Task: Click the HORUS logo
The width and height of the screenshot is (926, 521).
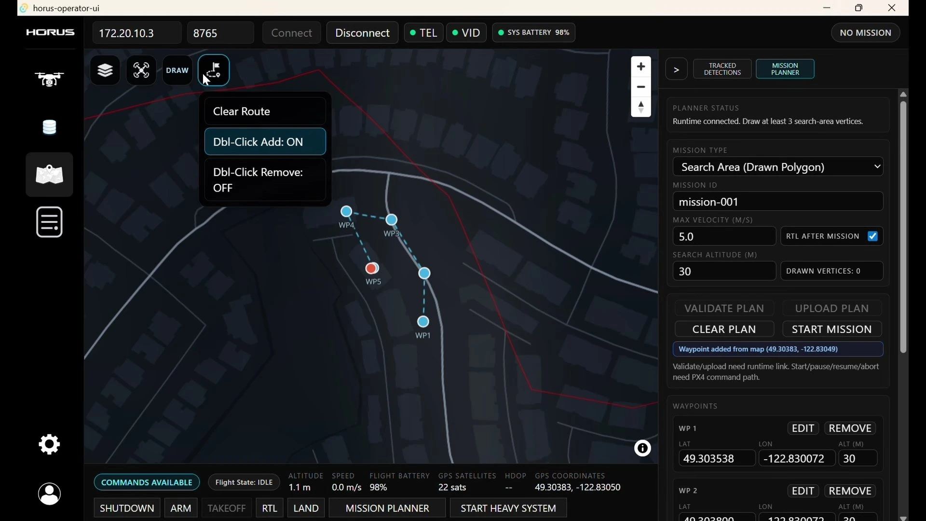Action: coord(50,32)
